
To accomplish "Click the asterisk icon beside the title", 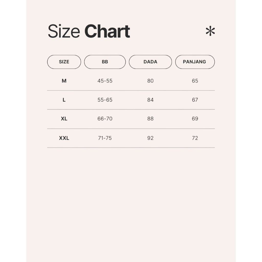I will point(210,31).
